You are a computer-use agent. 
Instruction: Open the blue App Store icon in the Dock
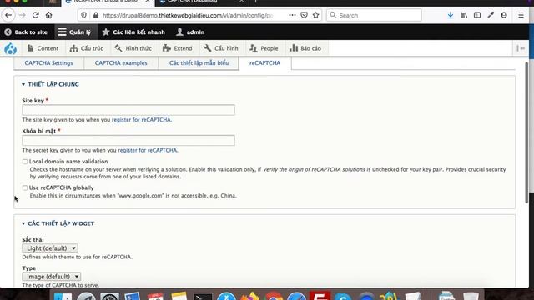[x=226, y=297]
